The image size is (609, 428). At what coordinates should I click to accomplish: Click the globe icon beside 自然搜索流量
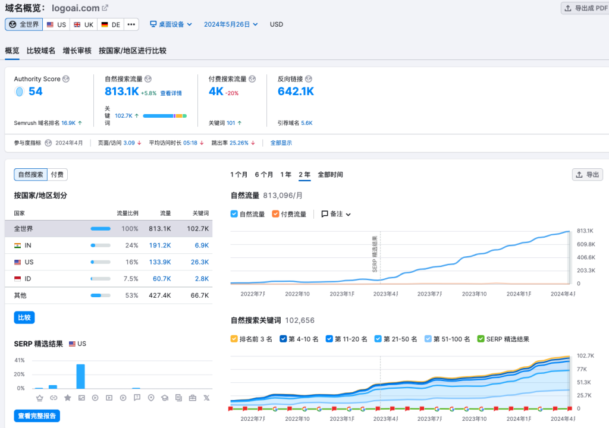[148, 79]
